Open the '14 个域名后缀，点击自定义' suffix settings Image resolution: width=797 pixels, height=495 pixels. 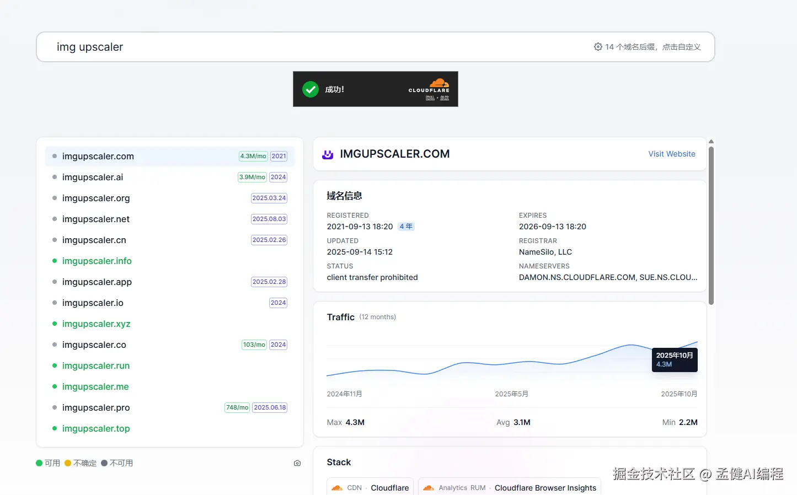tap(647, 47)
